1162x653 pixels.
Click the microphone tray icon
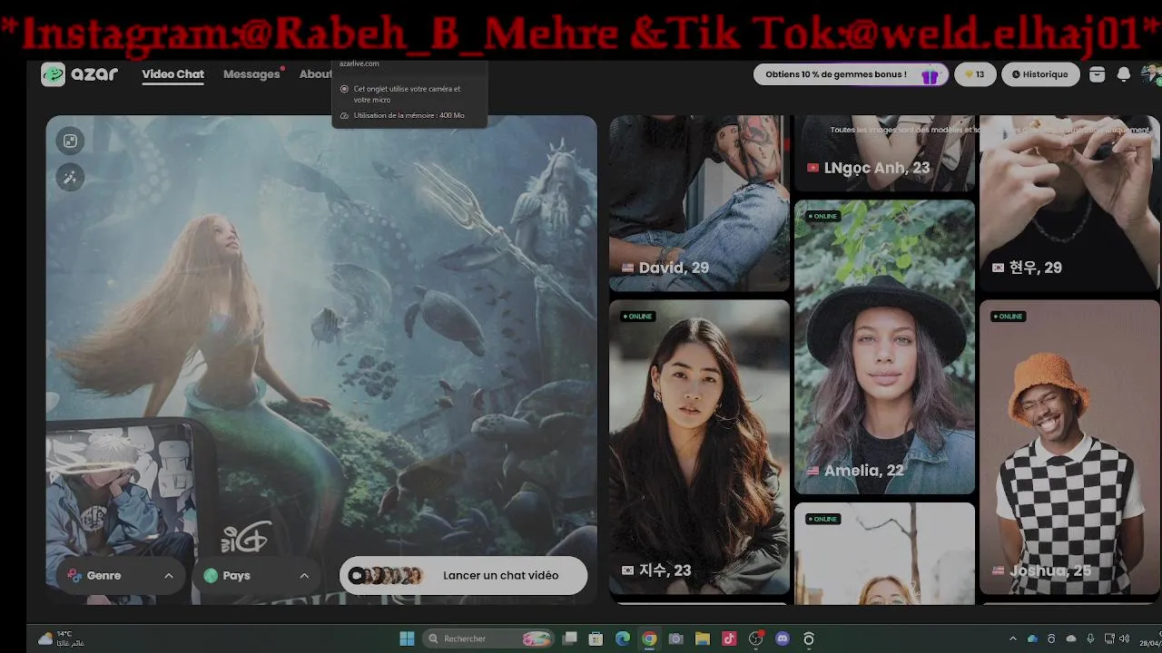tap(1090, 638)
